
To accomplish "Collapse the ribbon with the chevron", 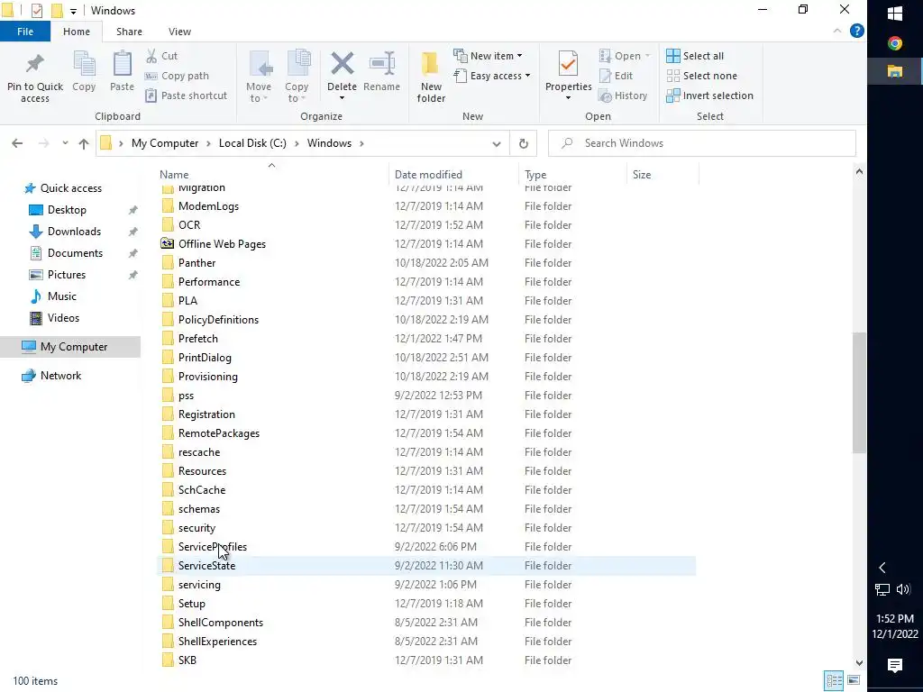I will coord(837,32).
